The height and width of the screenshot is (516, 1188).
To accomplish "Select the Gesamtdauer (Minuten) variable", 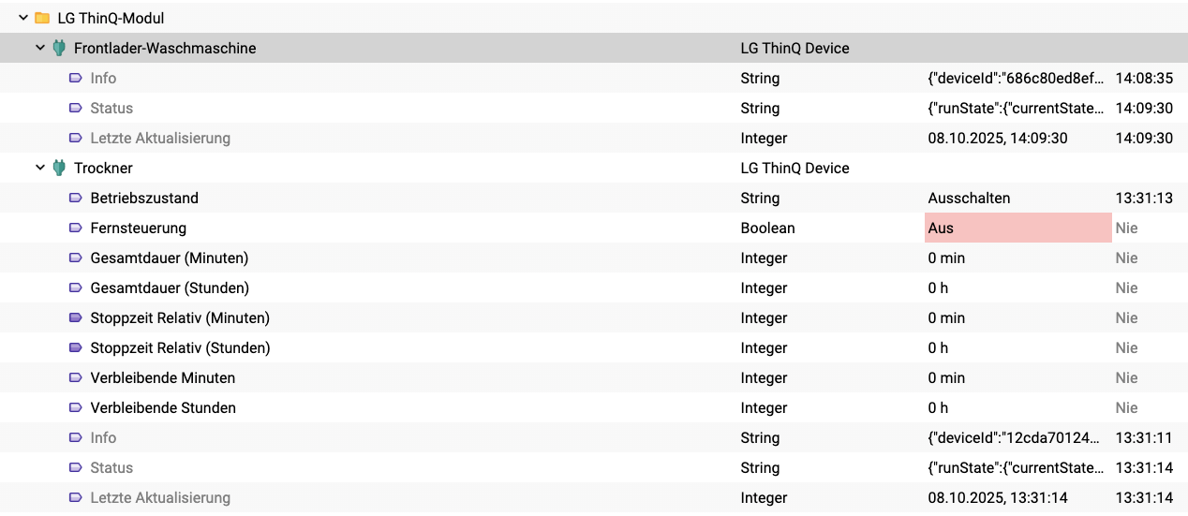I will [169, 258].
